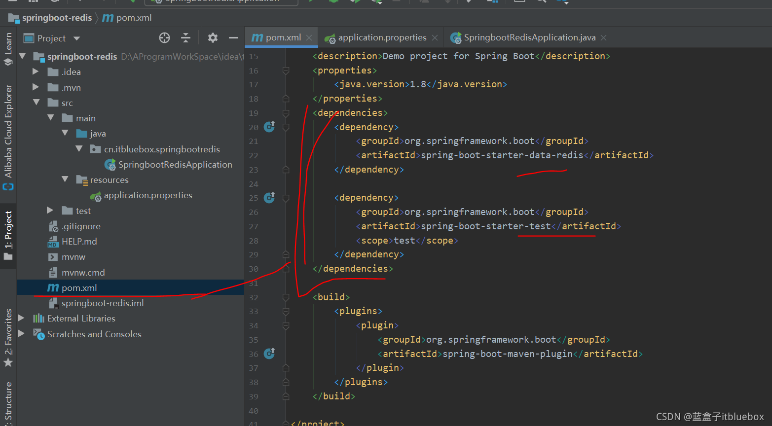The image size is (772, 426).
Task: Click springboot-redis breadcrumb
Action: [51, 18]
